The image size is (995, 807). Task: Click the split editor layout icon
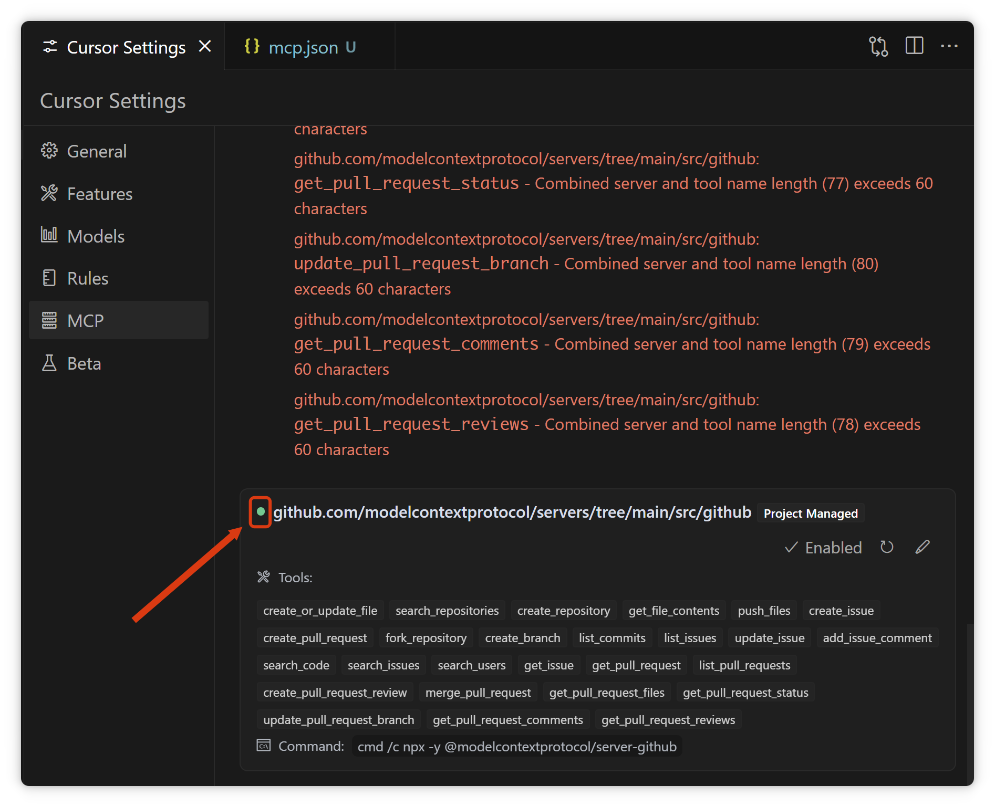pos(914,46)
